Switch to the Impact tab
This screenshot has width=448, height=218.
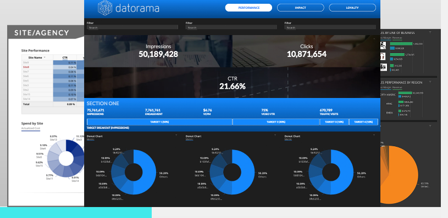tap(301, 8)
